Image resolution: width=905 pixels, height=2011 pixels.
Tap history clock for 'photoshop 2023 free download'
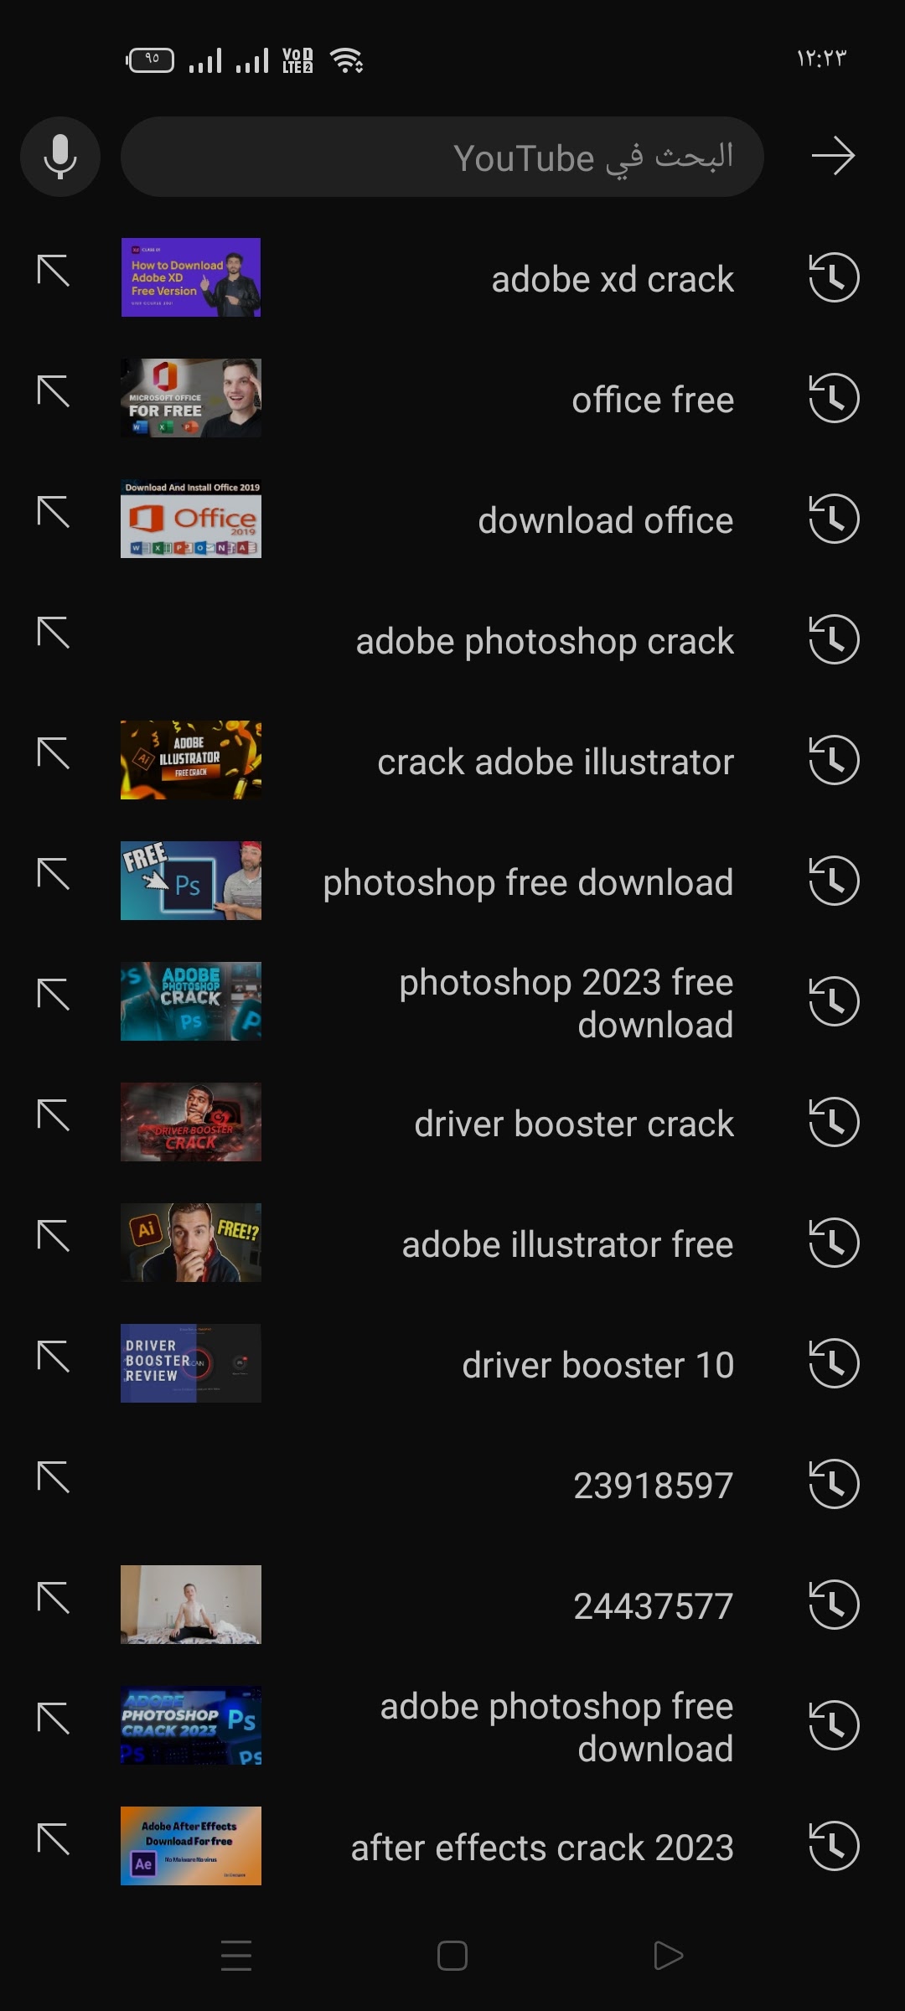tap(834, 1001)
